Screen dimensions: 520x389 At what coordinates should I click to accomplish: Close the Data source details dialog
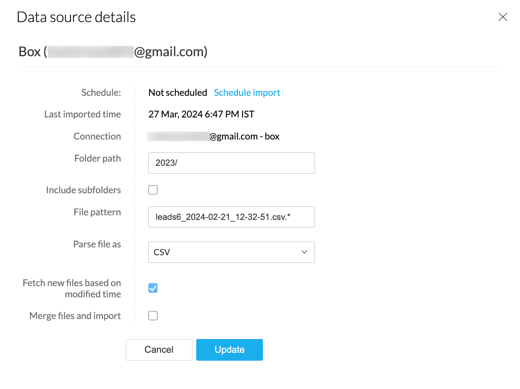(503, 17)
